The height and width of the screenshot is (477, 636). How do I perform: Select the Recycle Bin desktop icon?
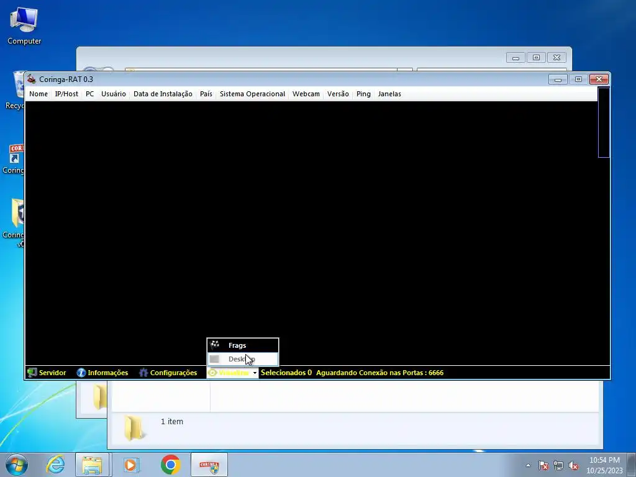(x=16, y=90)
